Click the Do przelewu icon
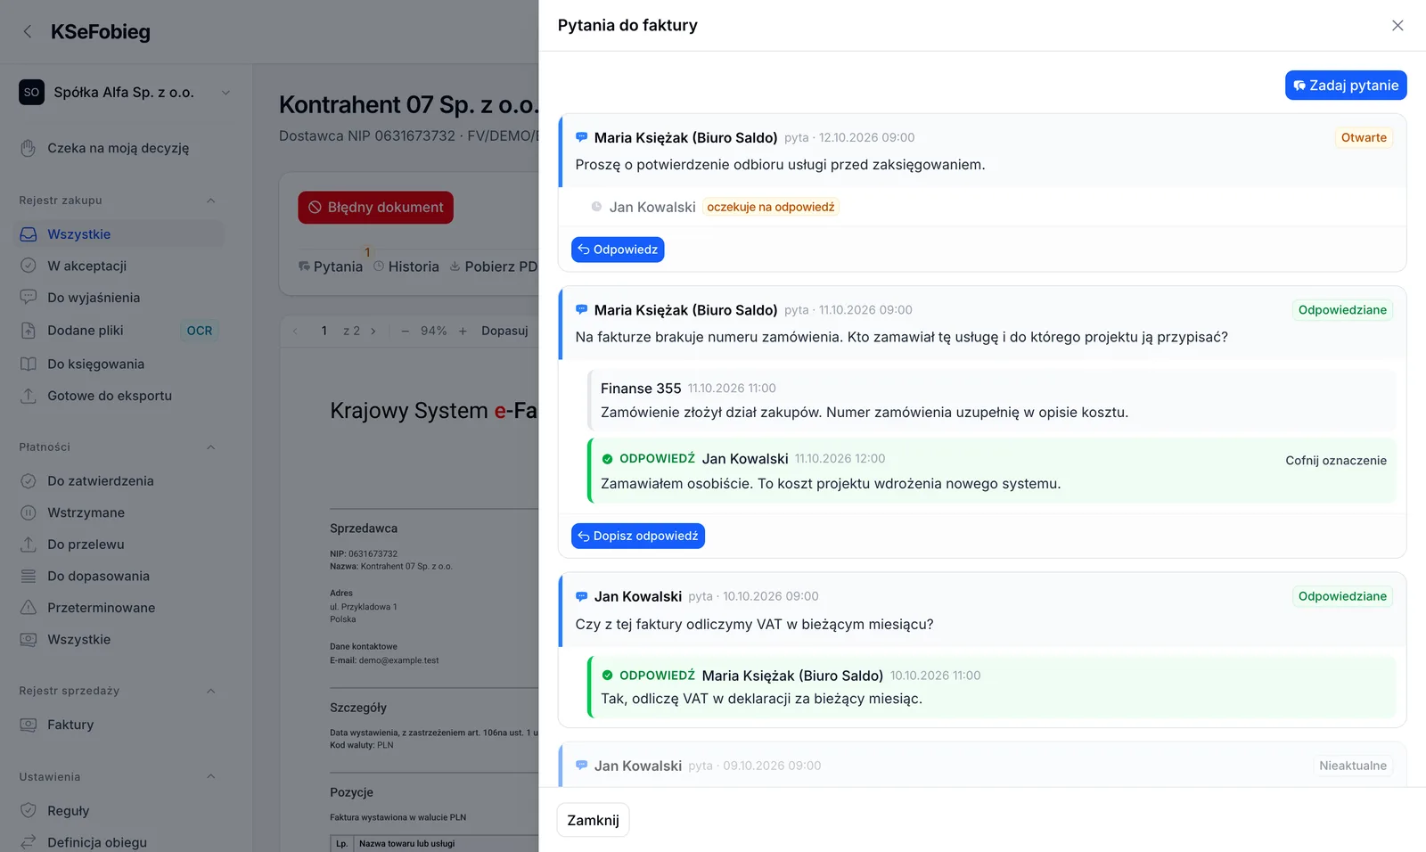The height and width of the screenshot is (852, 1426). pos(29,545)
